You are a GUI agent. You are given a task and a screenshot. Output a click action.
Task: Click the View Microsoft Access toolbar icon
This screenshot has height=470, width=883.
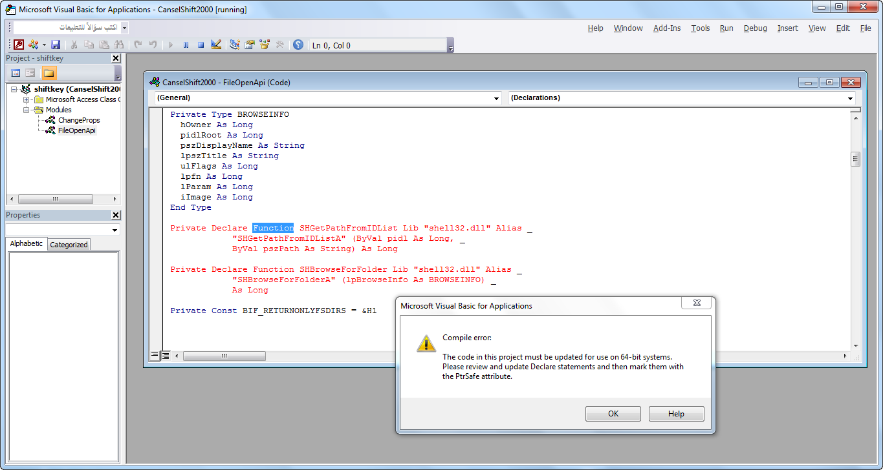pos(19,45)
